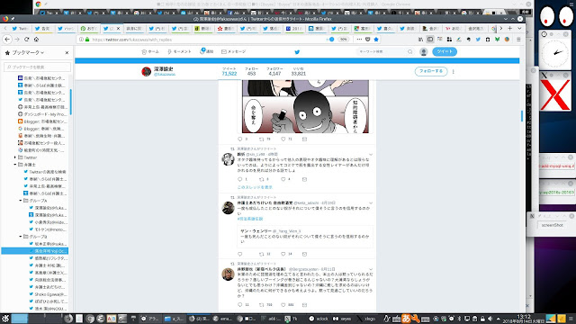
Task: Select highlighted bookmark under グループB
Action: pos(34,251)
